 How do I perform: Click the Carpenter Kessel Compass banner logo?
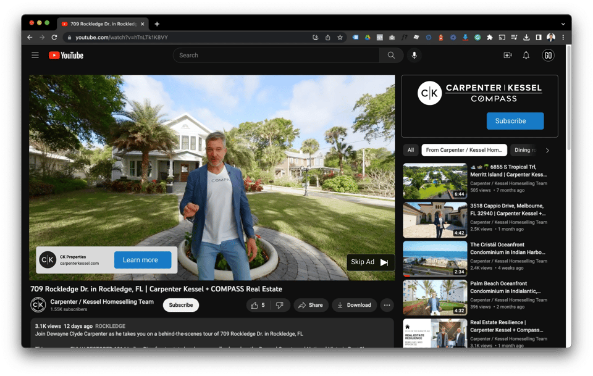pyautogui.click(x=479, y=93)
